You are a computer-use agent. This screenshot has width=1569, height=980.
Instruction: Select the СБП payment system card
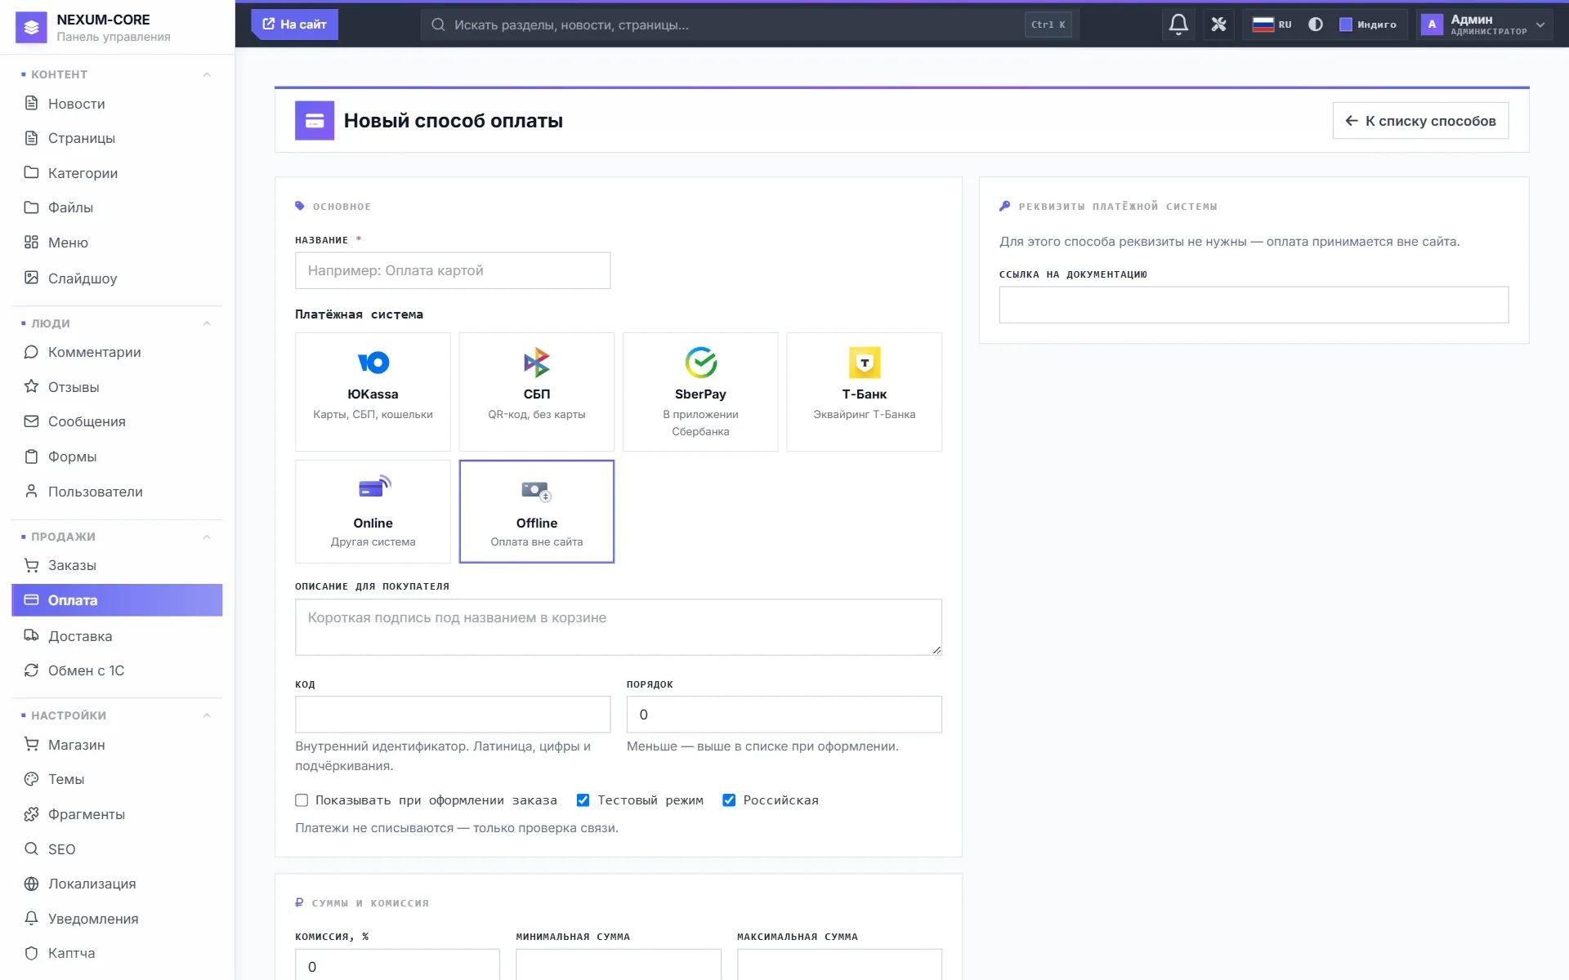click(x=536, y=392)
